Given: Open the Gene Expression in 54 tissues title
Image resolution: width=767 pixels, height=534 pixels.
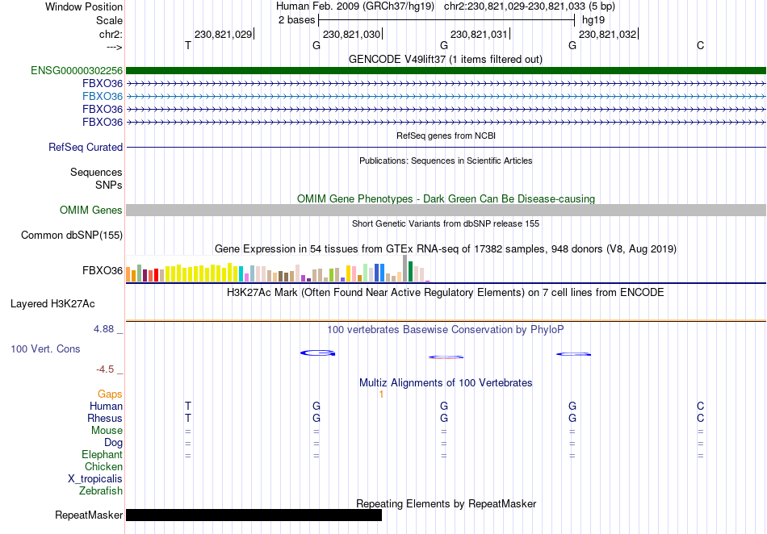Looking at the screenshot, I should point(446,248).
